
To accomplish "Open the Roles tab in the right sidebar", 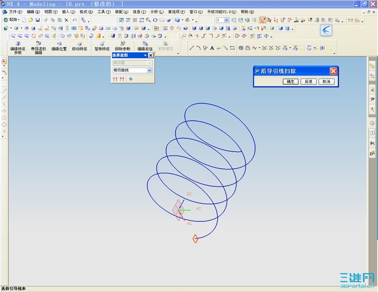I will [372, 153].
